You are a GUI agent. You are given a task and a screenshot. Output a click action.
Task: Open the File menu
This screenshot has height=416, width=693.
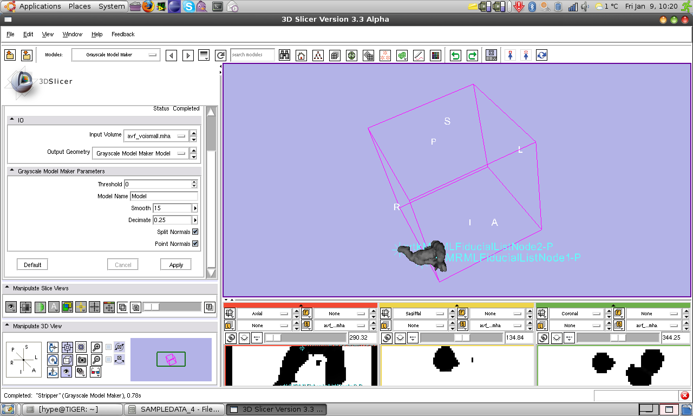(10, 34)
